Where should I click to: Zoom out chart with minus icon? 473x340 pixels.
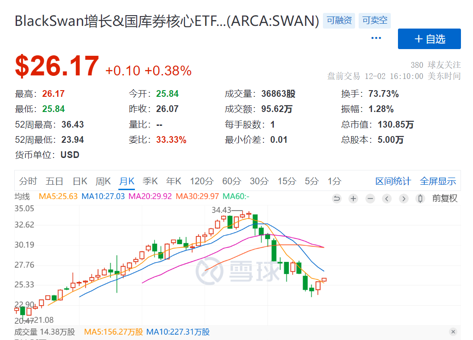[370, 198]
